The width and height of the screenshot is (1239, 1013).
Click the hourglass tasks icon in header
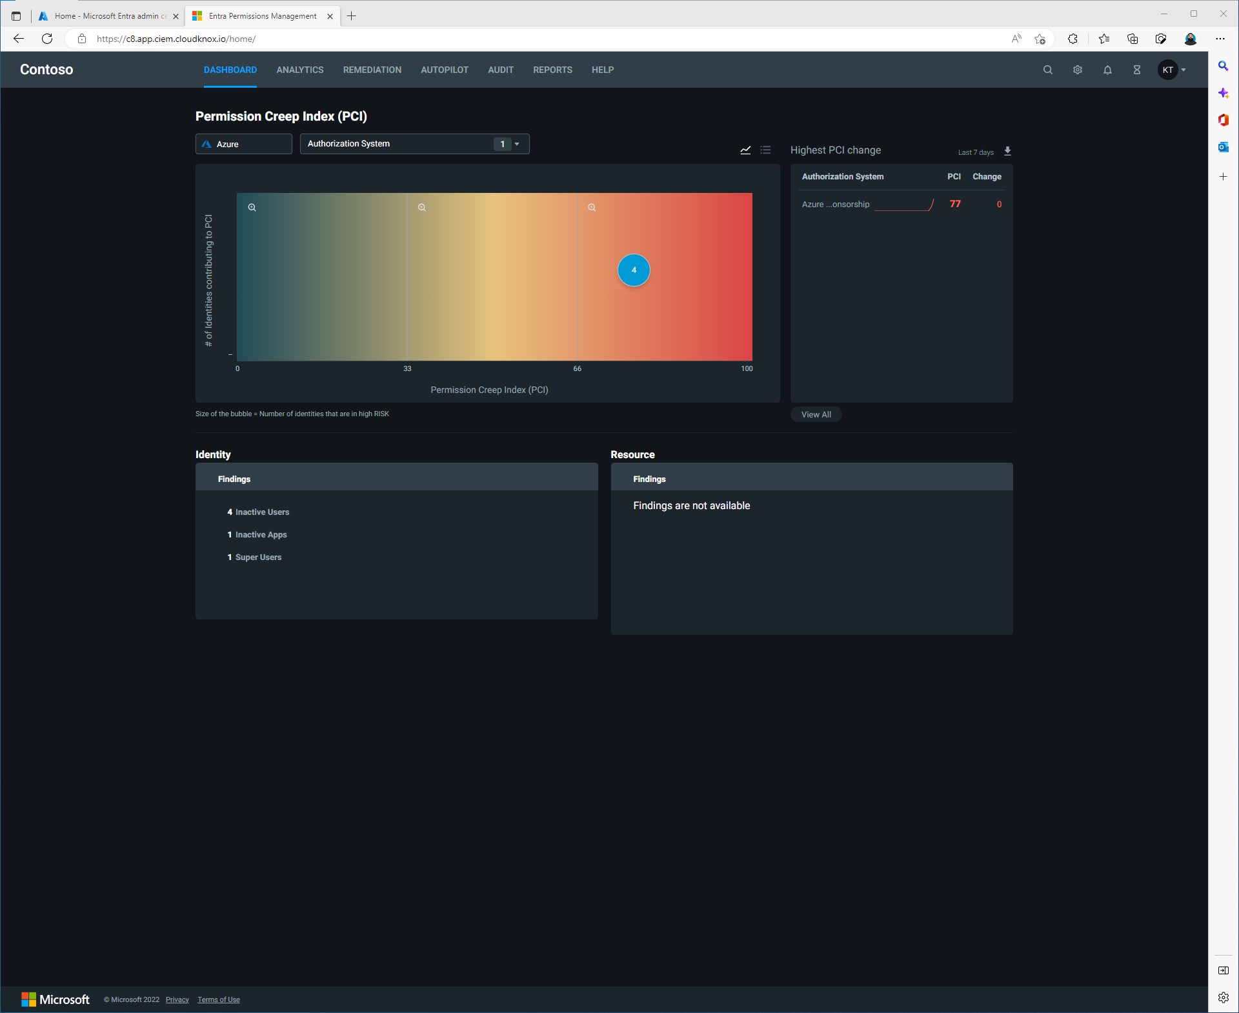point(1137,70)
